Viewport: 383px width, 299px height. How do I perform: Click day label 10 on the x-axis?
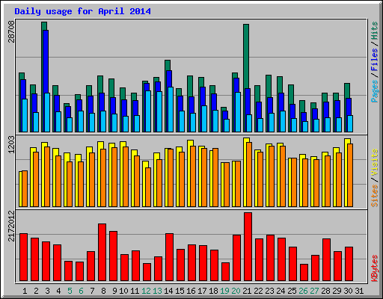point(123,291)
